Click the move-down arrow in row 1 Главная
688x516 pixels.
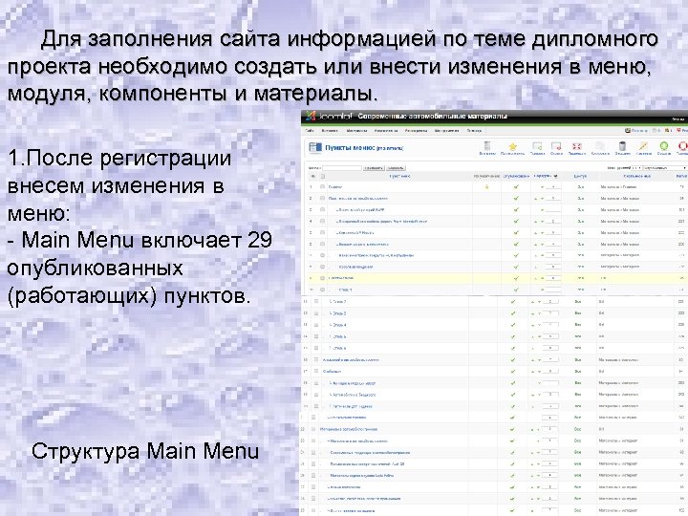click(x=542, y=187)
